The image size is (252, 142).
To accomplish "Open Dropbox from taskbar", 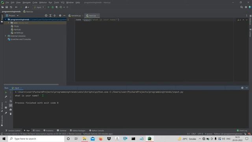I will click(x=109, y=138).
